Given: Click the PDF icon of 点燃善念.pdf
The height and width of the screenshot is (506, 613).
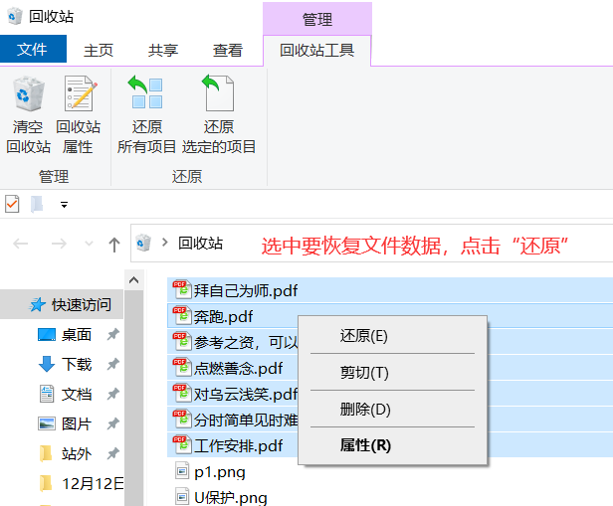Looking at the screenshot, I should (x=182, y=368).
